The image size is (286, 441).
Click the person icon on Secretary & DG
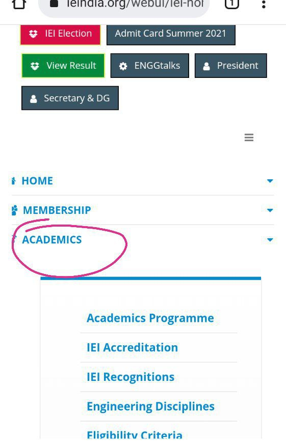click(34, 99)
